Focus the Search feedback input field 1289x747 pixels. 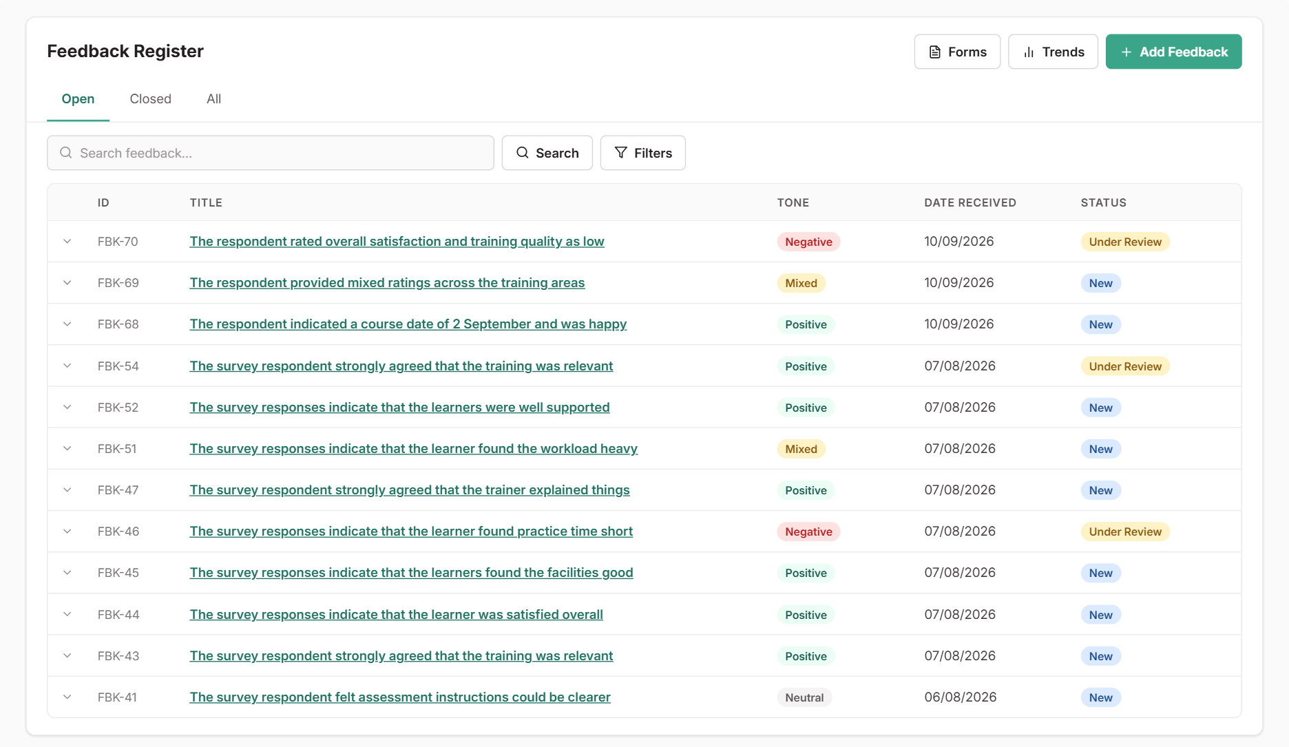click(271, 153)
